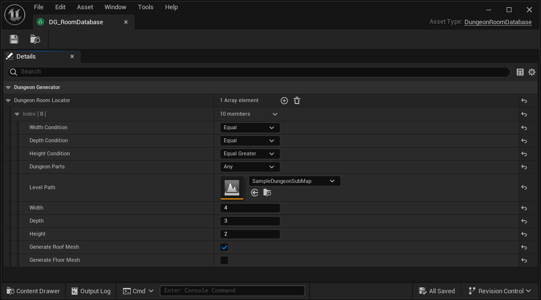Reset Height Condition to default value
Viewport: 541px width, 300px height.
[x=524, y=154]
